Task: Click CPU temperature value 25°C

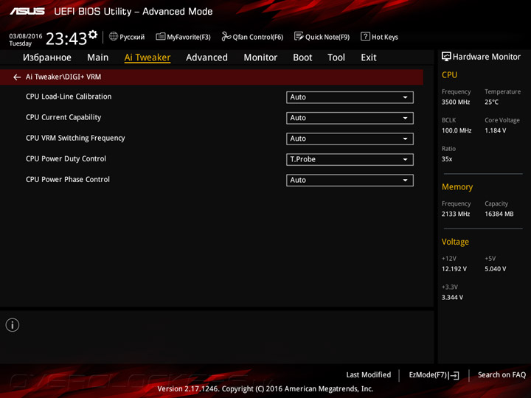Action: click(x=491, y=102)
